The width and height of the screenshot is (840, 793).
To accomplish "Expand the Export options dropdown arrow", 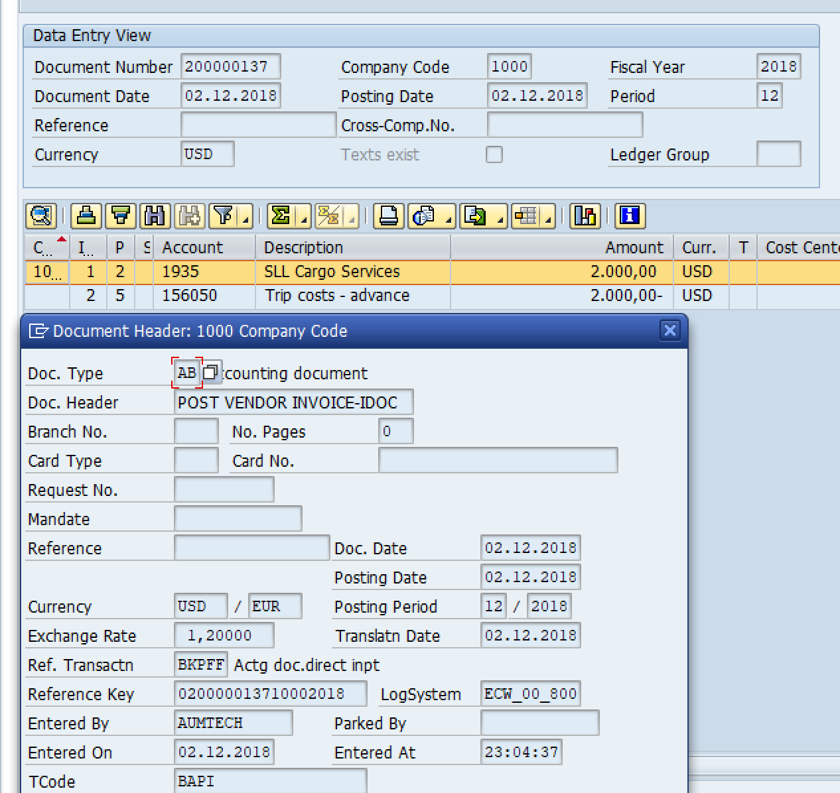I will pos(500,220).
